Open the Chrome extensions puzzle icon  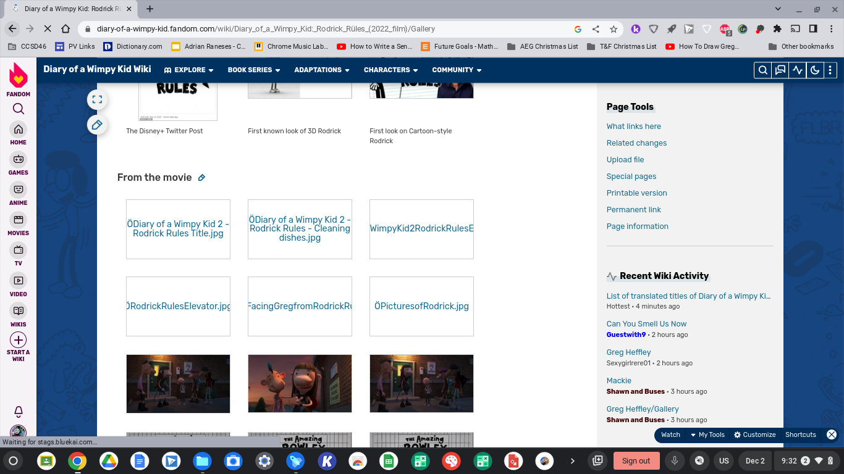[777, 29]
